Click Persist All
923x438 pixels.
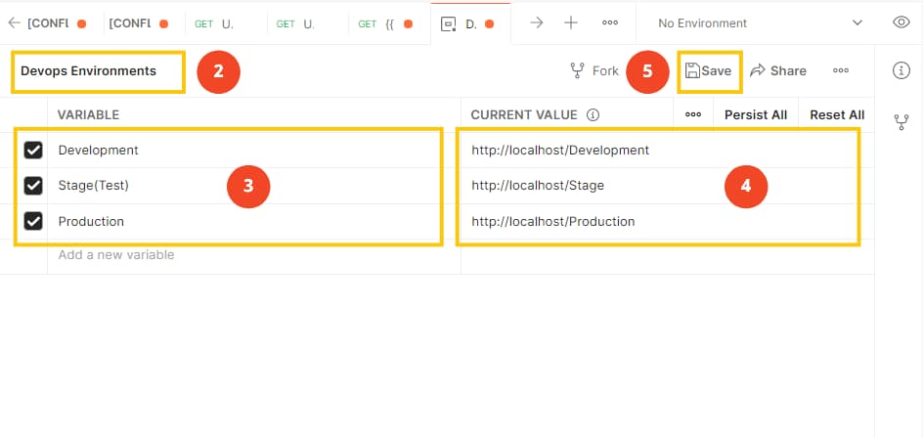point(755,114)
